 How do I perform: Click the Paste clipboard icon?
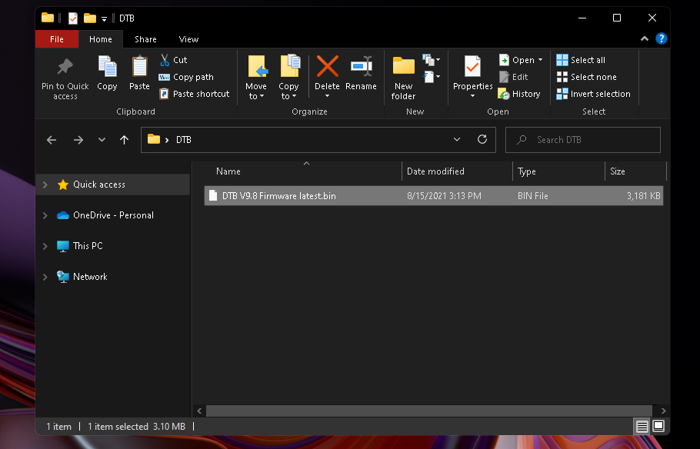(x=139, y=74)
